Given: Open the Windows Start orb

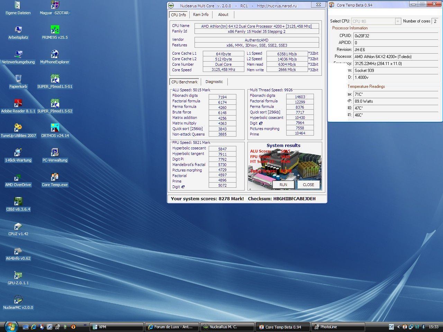Looking at the screenshot, I should [x=11, y=326].
